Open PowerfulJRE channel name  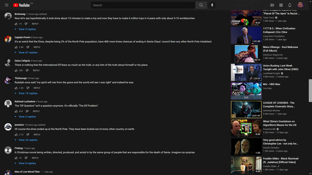(269, 129)
